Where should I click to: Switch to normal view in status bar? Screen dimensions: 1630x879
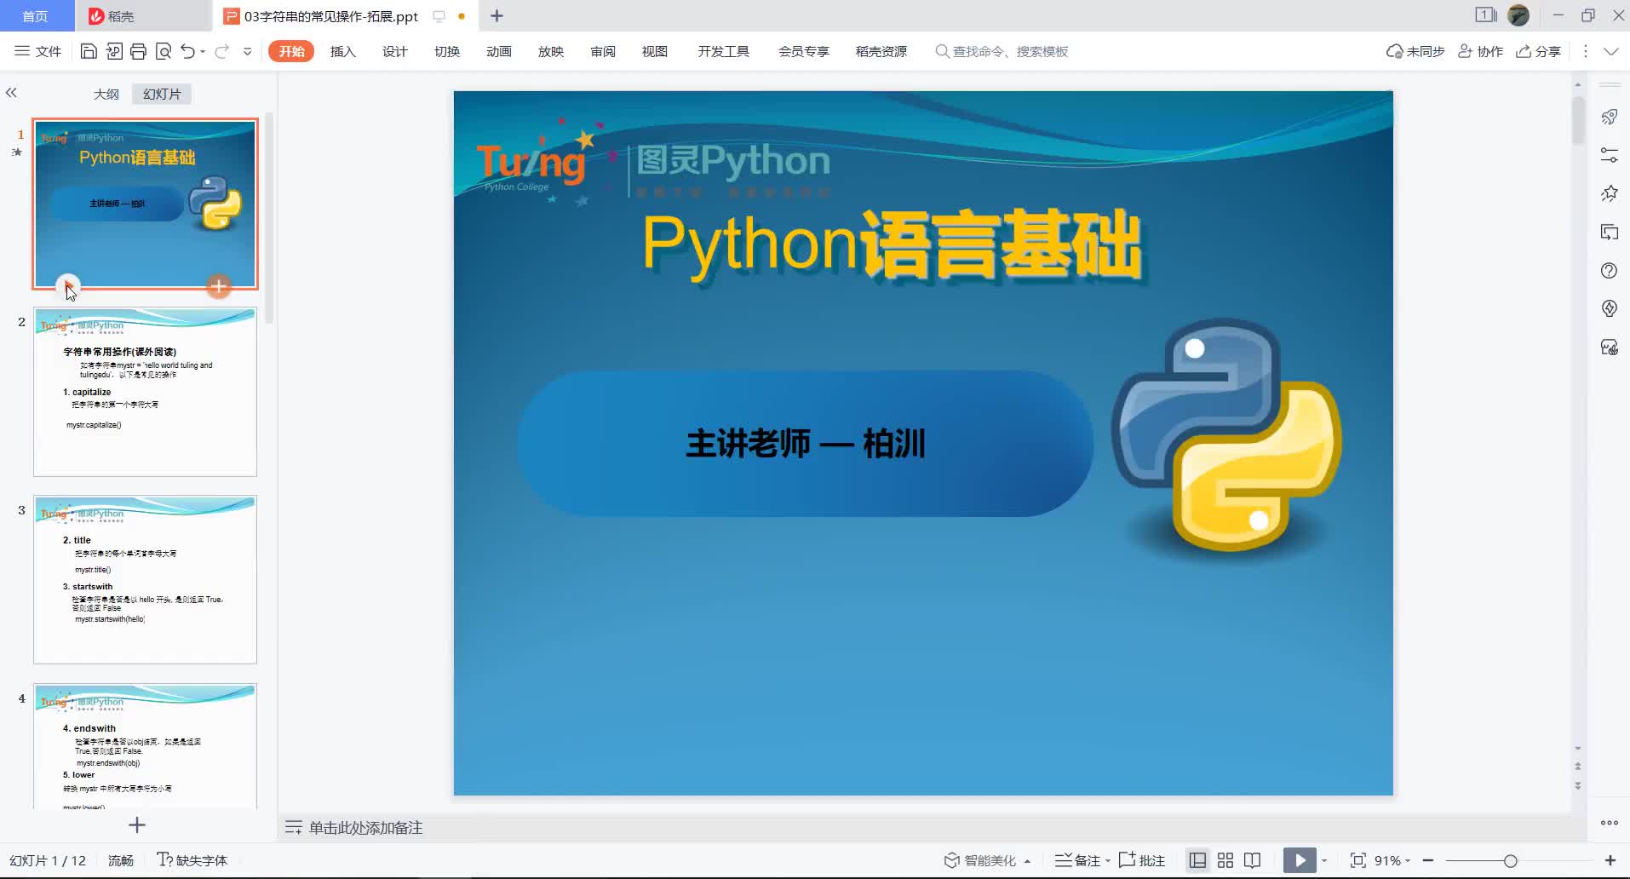point(1197,860)
